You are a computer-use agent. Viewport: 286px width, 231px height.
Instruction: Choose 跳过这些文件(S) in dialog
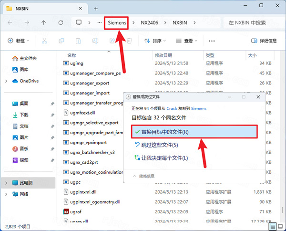[156, 145]
